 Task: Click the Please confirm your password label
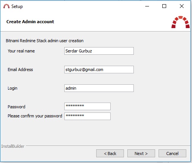[35, 116]
